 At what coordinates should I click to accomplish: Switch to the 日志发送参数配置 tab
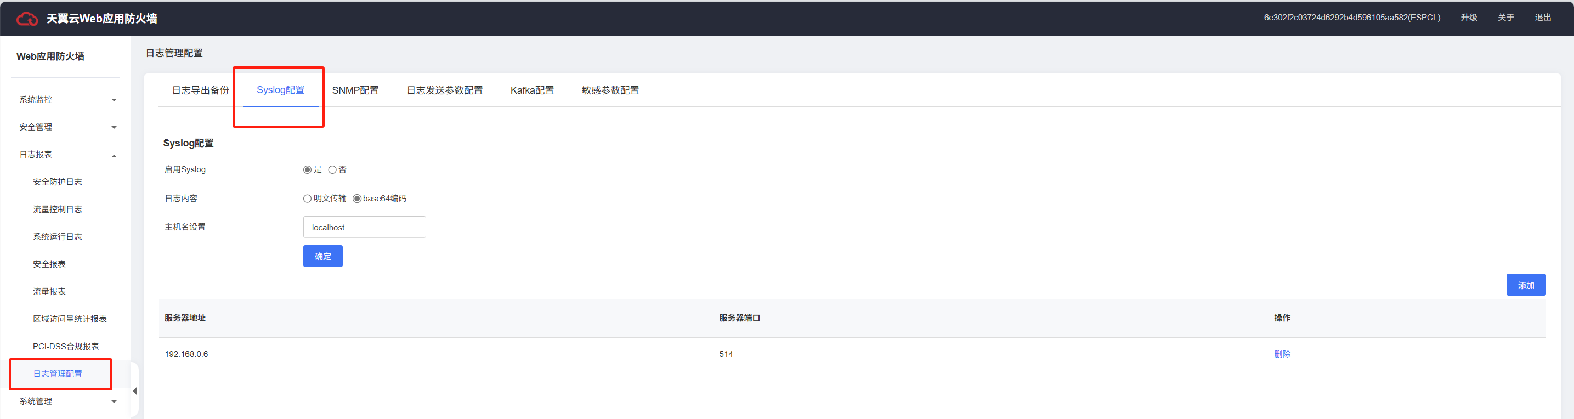coord(445,90)
